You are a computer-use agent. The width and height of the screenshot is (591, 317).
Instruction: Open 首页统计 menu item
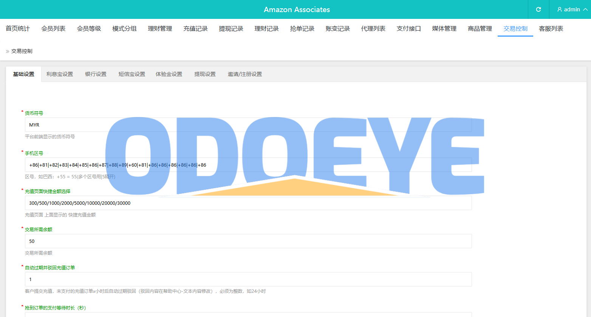point(18,29)
